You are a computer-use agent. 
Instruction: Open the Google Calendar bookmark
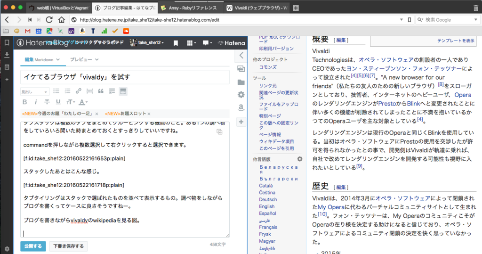(x=39, y=31)
